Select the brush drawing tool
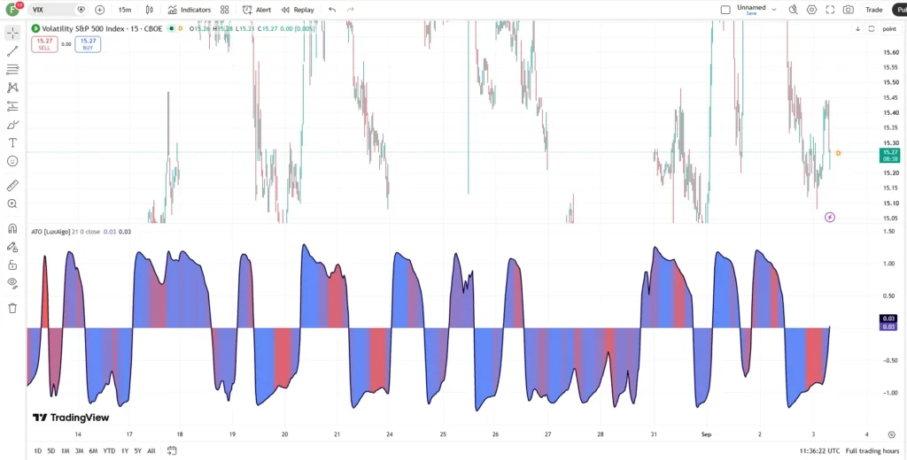This screenshot has height=460, width=907. [x=12, y=125]
